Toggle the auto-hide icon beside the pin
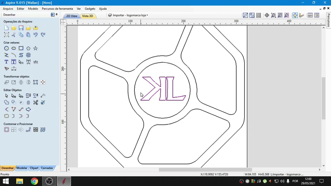 pyautogui.click(x=52, y=15)
